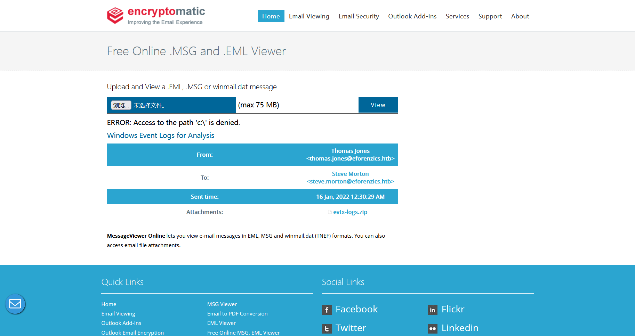The image size is (635, 336).
Task: Click the Windows Event Logs for Analysis subject
Action: pyautogui.click(x=161, y=136)
